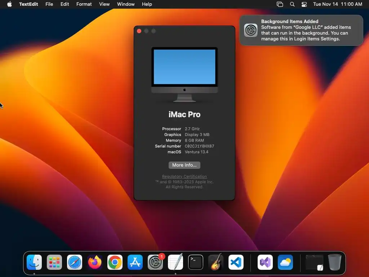Viewport: 369px width, 277px height.
Task: Open the File menu
Action: click(49, 4)
